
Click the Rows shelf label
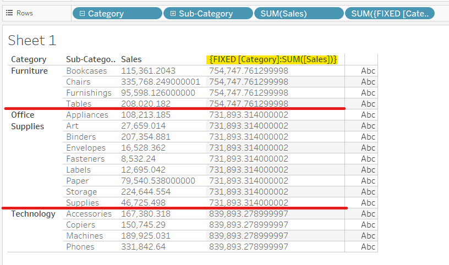tap(24, 13)
